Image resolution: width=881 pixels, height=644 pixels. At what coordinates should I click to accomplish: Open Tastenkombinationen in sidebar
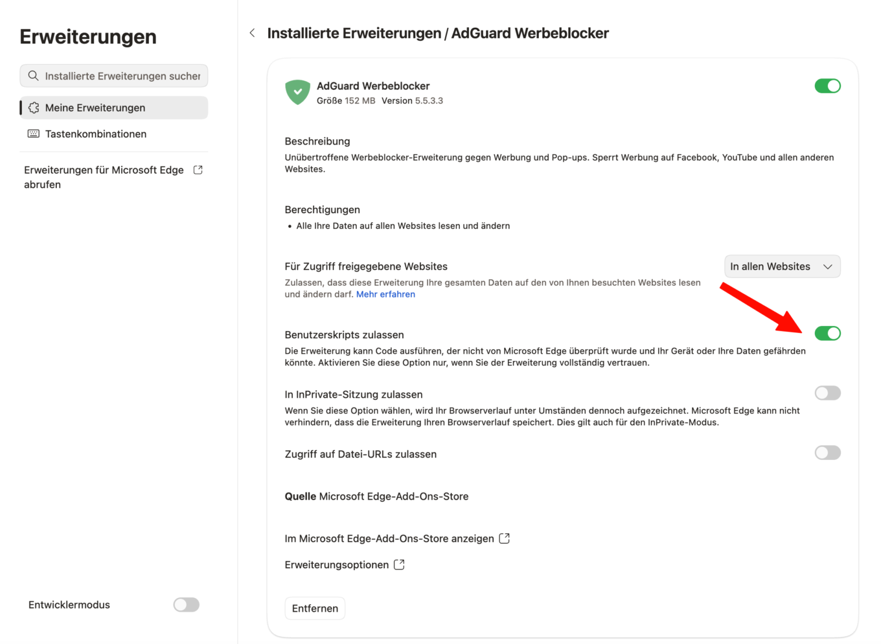point(114,133)
